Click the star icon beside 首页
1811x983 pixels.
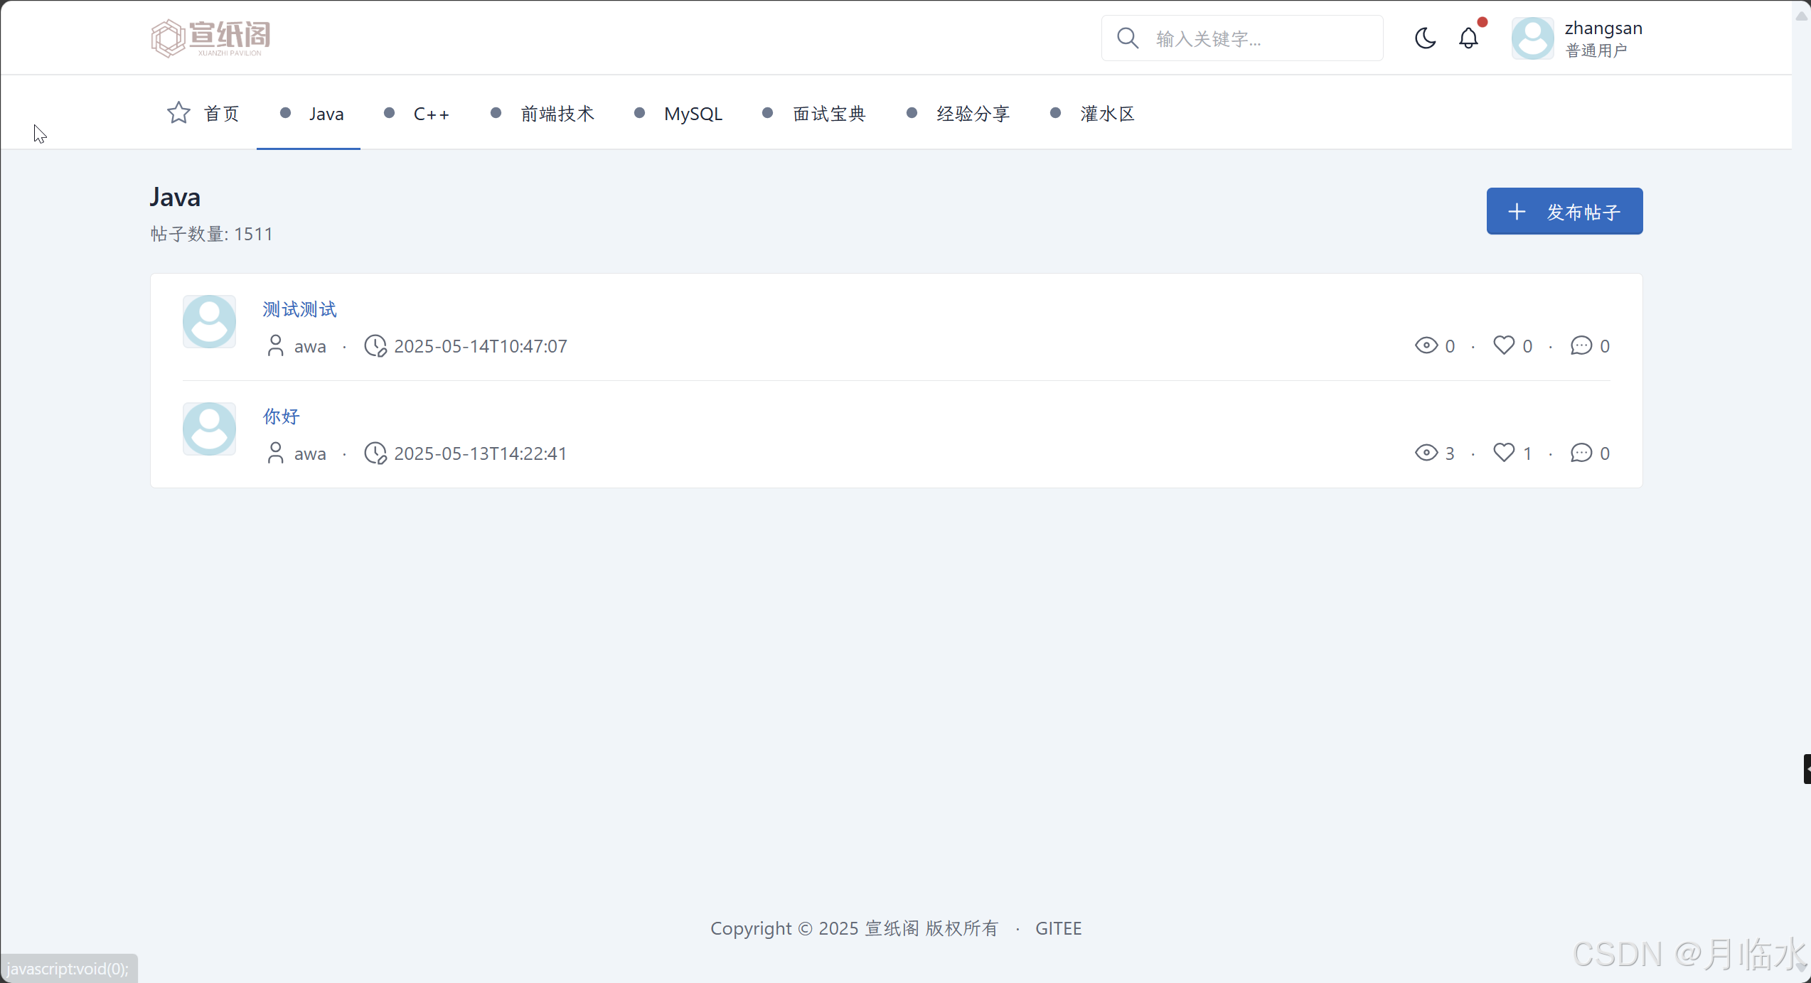pyautogui.click(x=178, y=113)
